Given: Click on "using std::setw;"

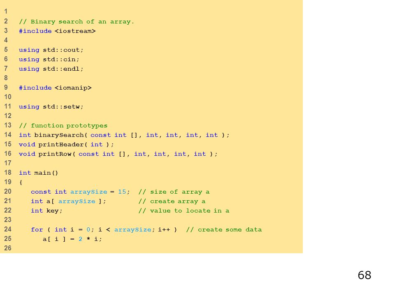Looking at the screenshot, I should [x=51, y=107].
